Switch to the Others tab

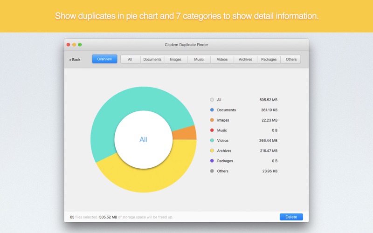(x=291, y=60)
